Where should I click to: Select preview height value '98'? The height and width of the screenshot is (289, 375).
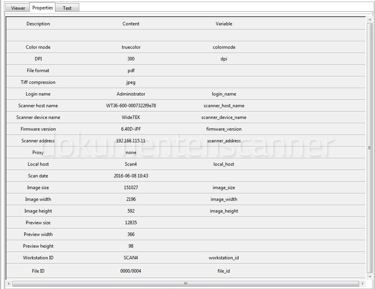131,246
